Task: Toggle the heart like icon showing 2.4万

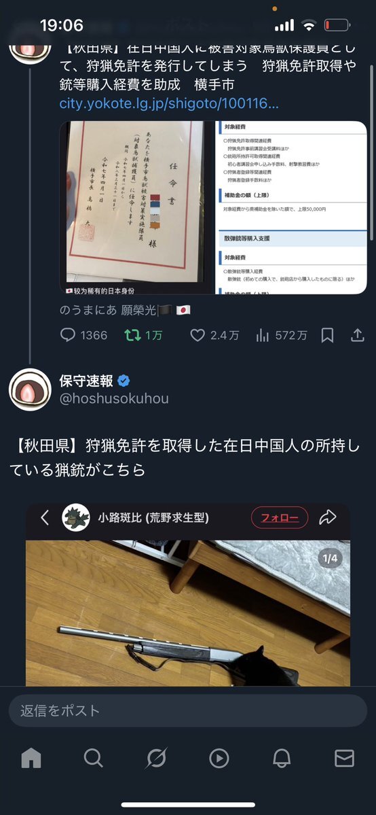Action: 198,335
